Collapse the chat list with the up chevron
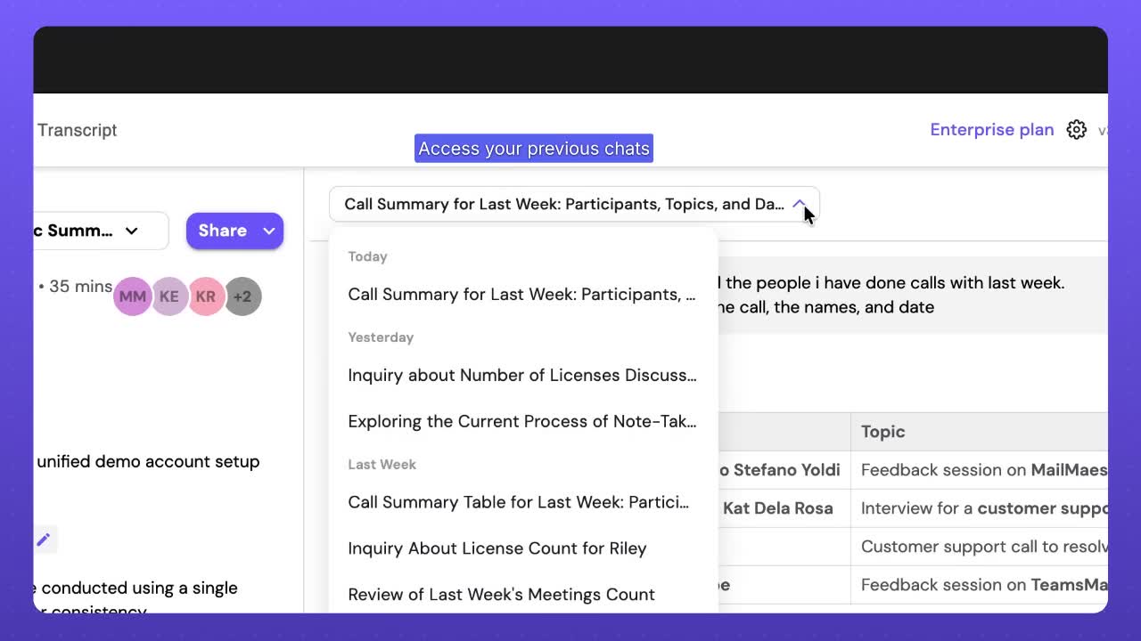 click(800, 204)
